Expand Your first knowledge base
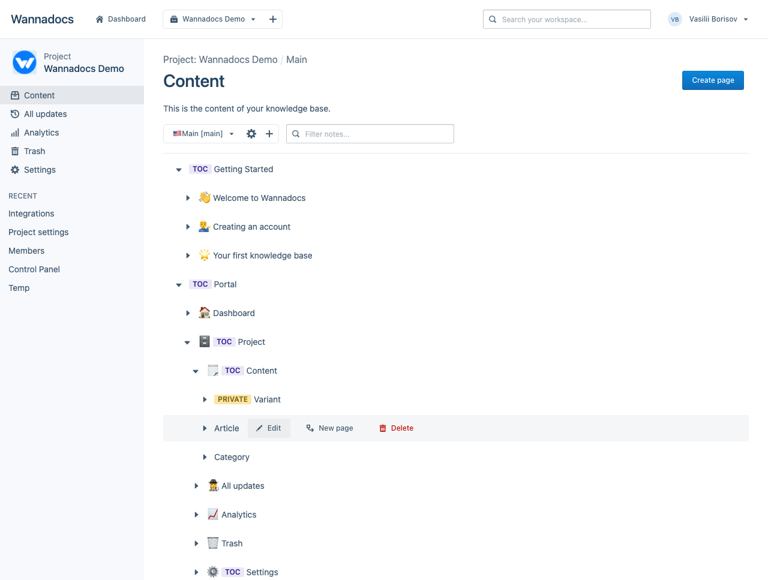Screen dimensions: 768x580 pos(188,256)
